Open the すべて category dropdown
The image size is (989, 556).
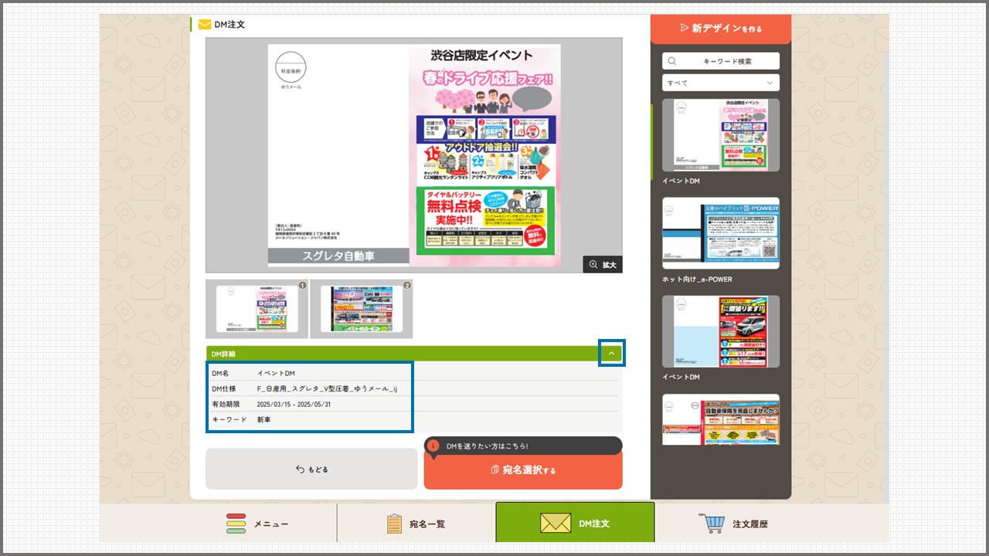(x=721, y=83)
